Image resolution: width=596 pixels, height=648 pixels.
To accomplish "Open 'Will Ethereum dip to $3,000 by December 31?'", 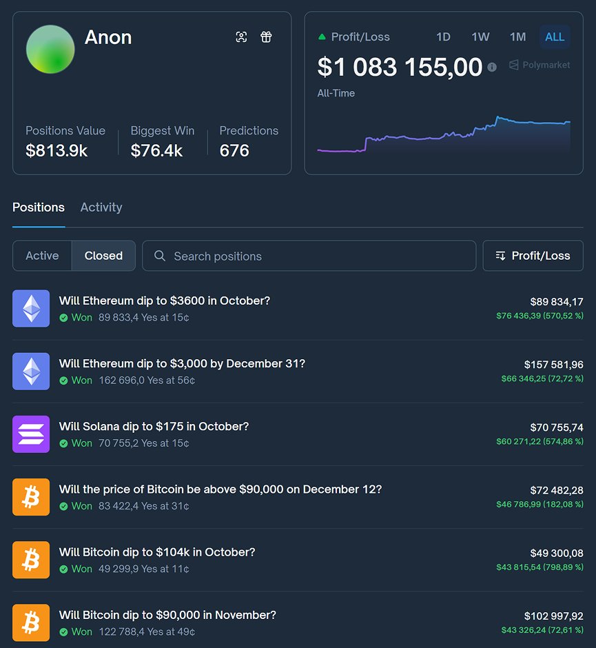I will [x=182, y=363].
